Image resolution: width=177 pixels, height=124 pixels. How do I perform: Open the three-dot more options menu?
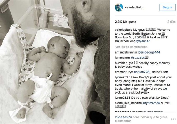[x=173, y=119]
